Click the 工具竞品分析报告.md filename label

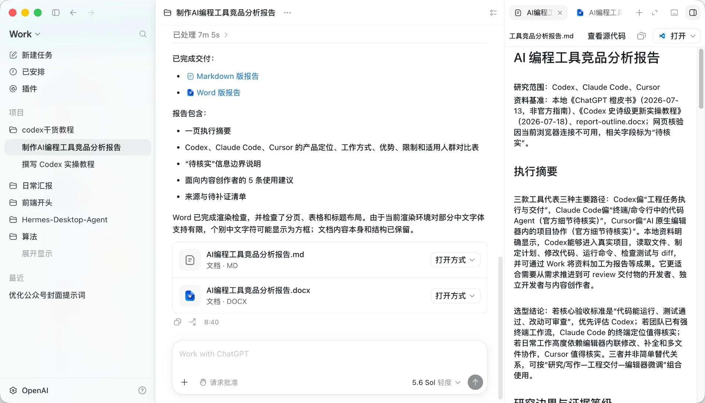(541, 36)
